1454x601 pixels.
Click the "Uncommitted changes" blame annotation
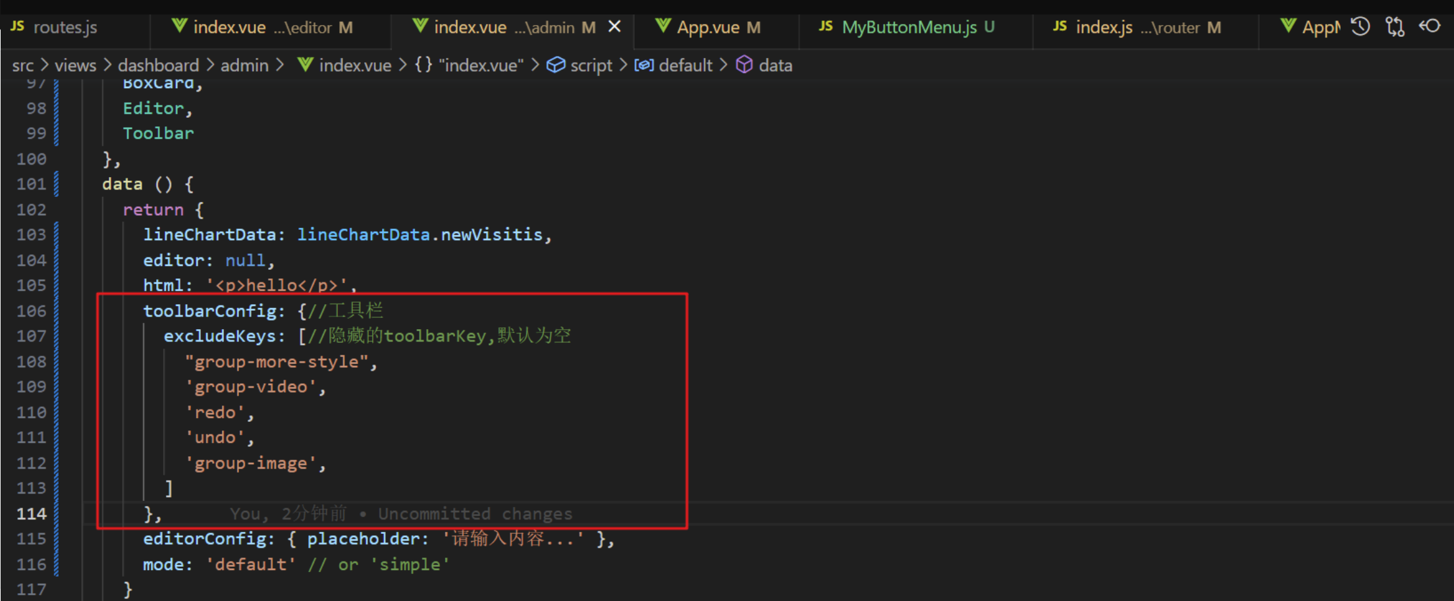coord(475,514)
